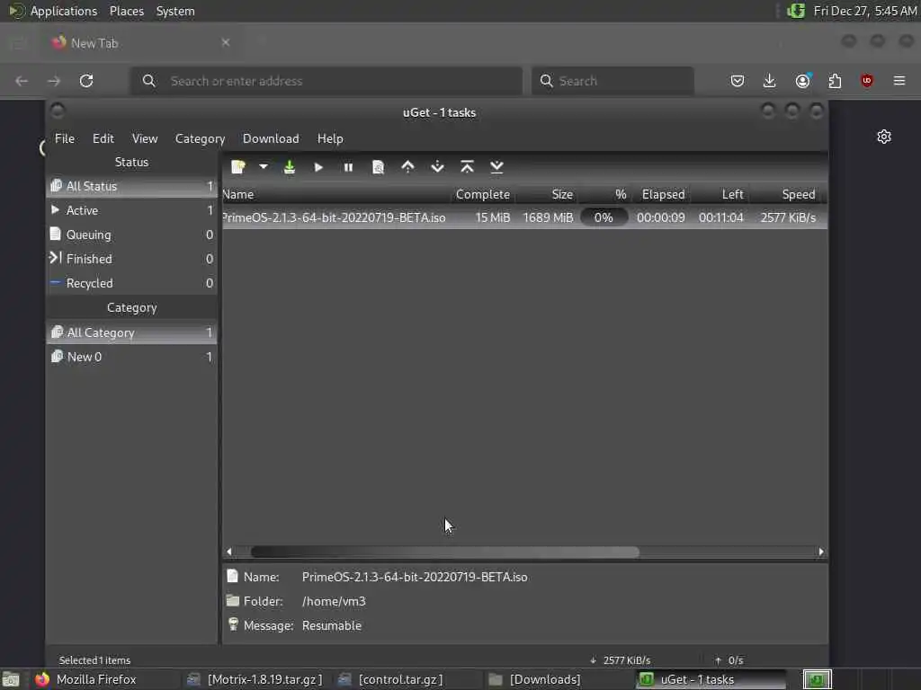Screen dimensions: 921x690
Task: Select the New 0 category
Action: point(131,357)
